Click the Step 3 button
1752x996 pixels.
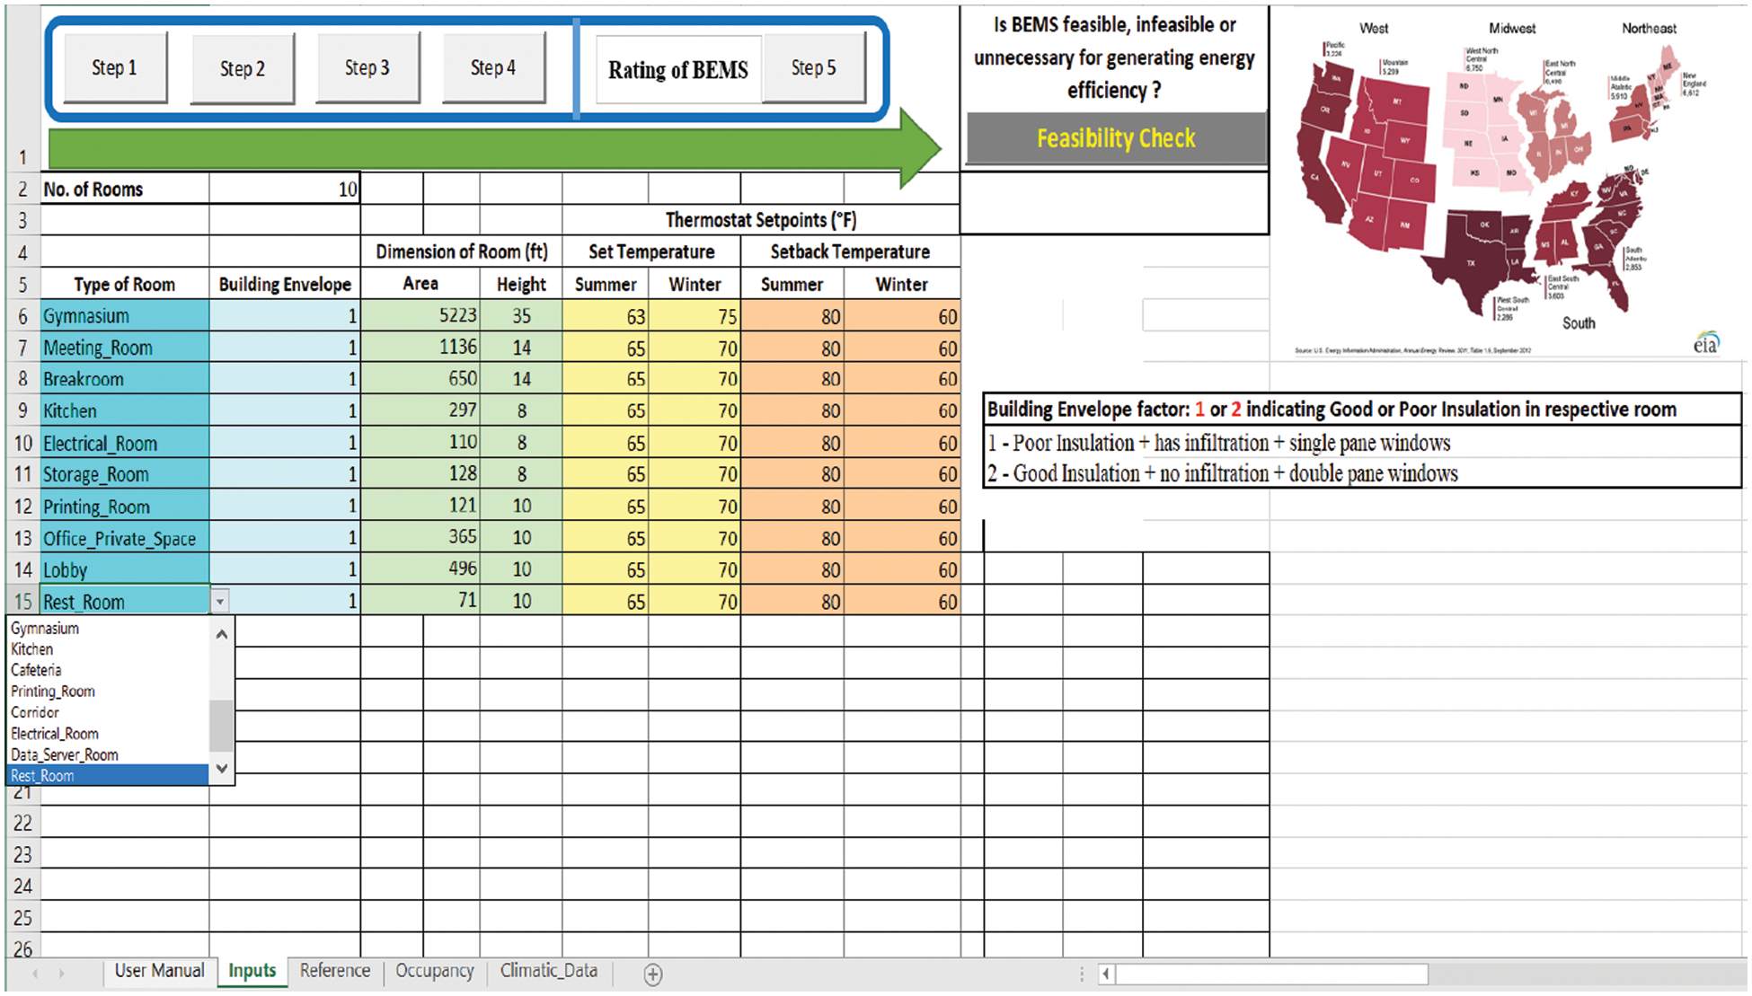point(367,68)
